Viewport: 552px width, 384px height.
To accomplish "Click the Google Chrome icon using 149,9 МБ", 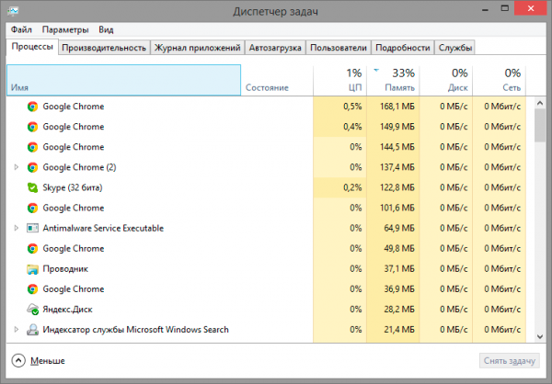I will (x=32, y=127).
